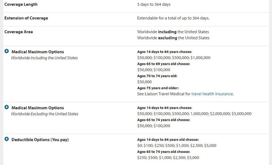Click the 5 days to 364 days value
272x165 pixels.
pyautogui.click(x=154, y=5)
